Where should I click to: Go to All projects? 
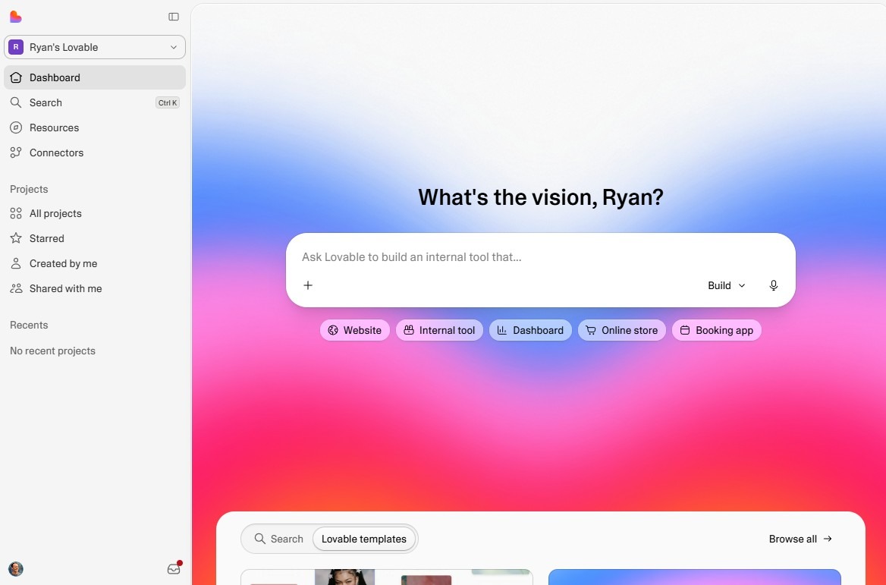pos(95,213)
